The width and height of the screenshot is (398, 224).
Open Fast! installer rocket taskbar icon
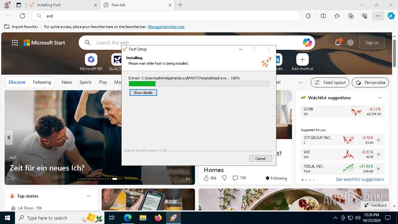click(x=173, y=218)
